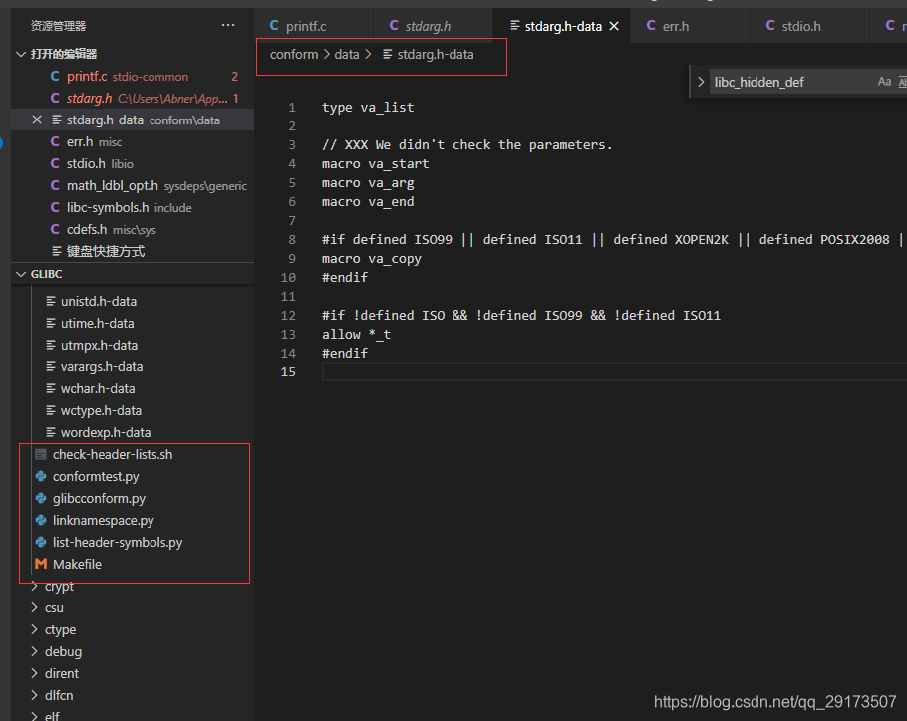Click the Python icon beside conformtest.py
Image resolution: width=907 pixels, height=721 pixels.
tap(40, 476)
